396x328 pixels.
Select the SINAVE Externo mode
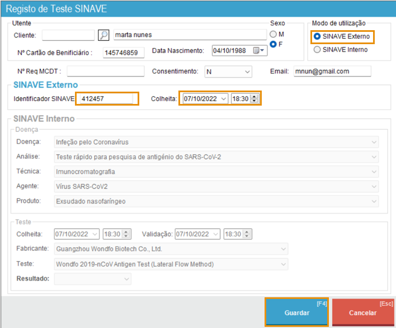point(318,36)
